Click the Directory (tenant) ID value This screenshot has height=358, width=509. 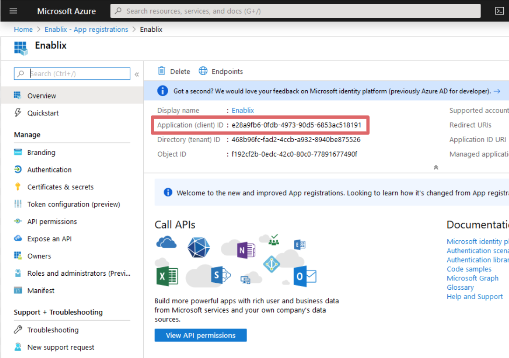tap(296, 139)
